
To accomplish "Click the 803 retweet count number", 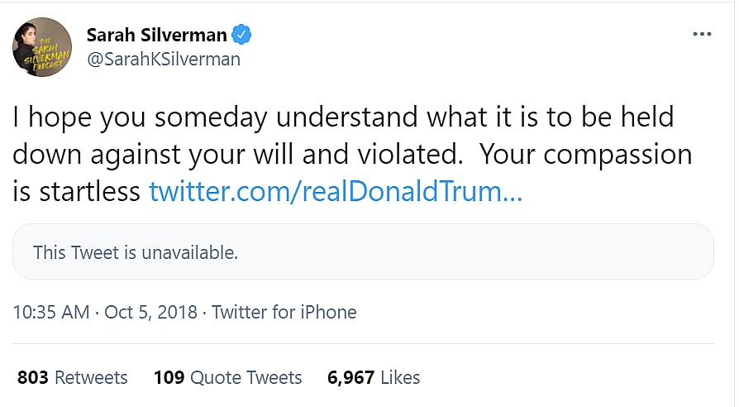I will [x=33, y=378].
